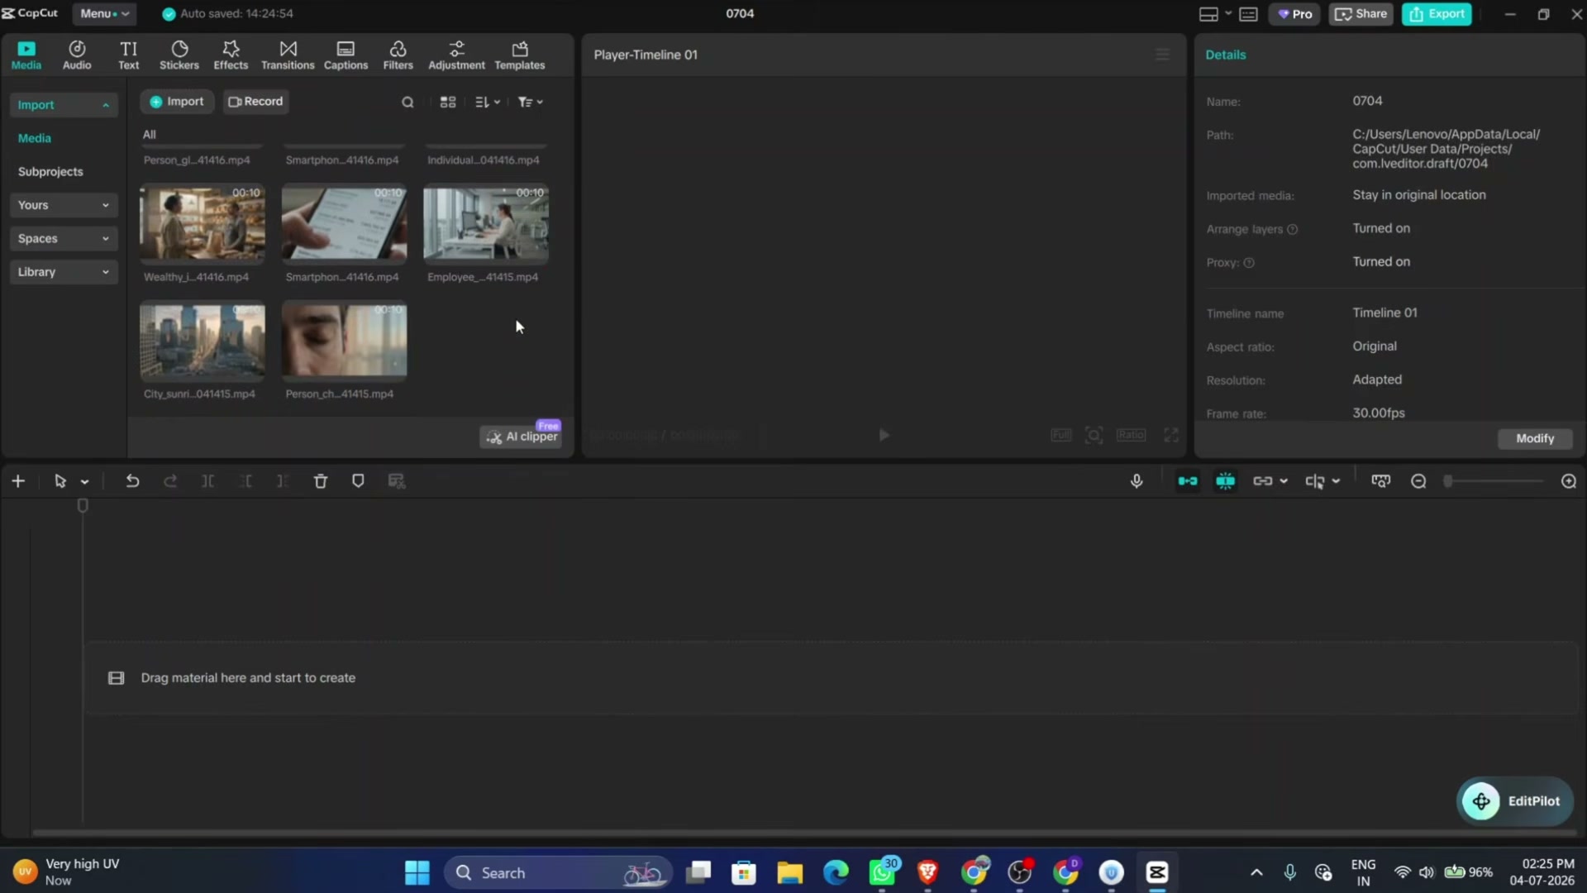Click the player focus scan icon
The image size is (1587, 893).
[x=1094, y=436]
